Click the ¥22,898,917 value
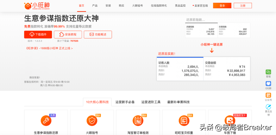 [236, 71]
